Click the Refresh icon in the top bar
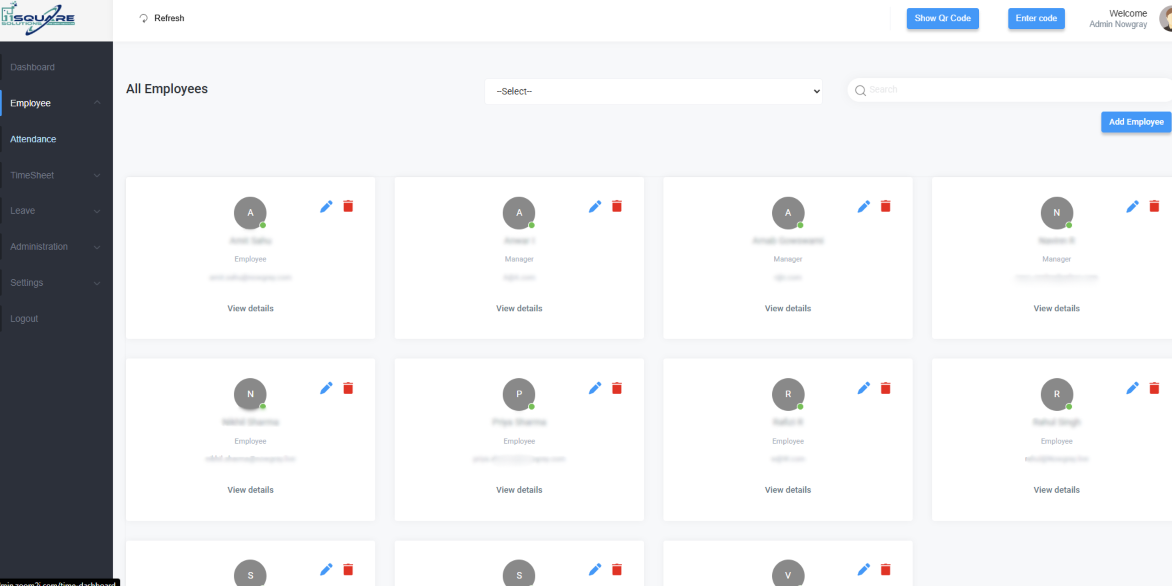 pos(143,18)
